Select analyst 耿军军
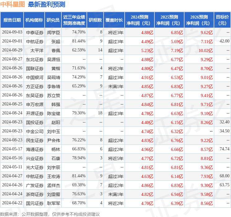Viewport: 231px width, 217px height. pos(54,203)
